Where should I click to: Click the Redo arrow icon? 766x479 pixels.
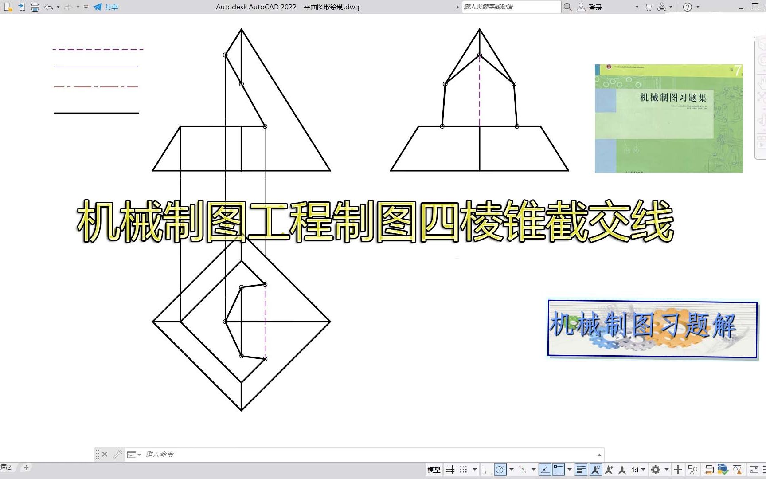pos(68,7)
